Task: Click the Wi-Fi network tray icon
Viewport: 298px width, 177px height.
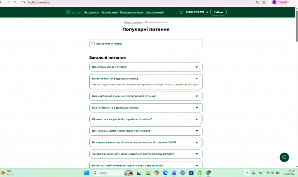Action: pyautogui.click(x=268, y=173)
